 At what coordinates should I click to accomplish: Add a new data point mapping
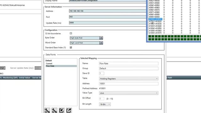(x=47, y=110)
